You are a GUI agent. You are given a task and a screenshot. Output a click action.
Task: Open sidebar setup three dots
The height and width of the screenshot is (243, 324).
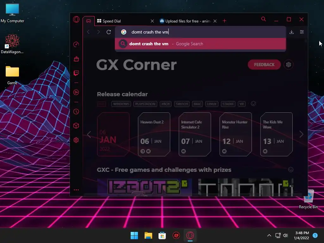76,190
